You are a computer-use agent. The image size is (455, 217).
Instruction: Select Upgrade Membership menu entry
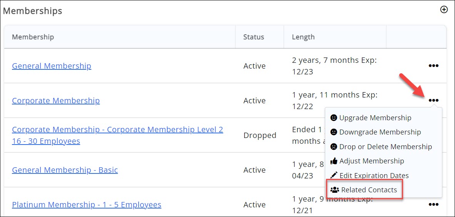point(375,118)
